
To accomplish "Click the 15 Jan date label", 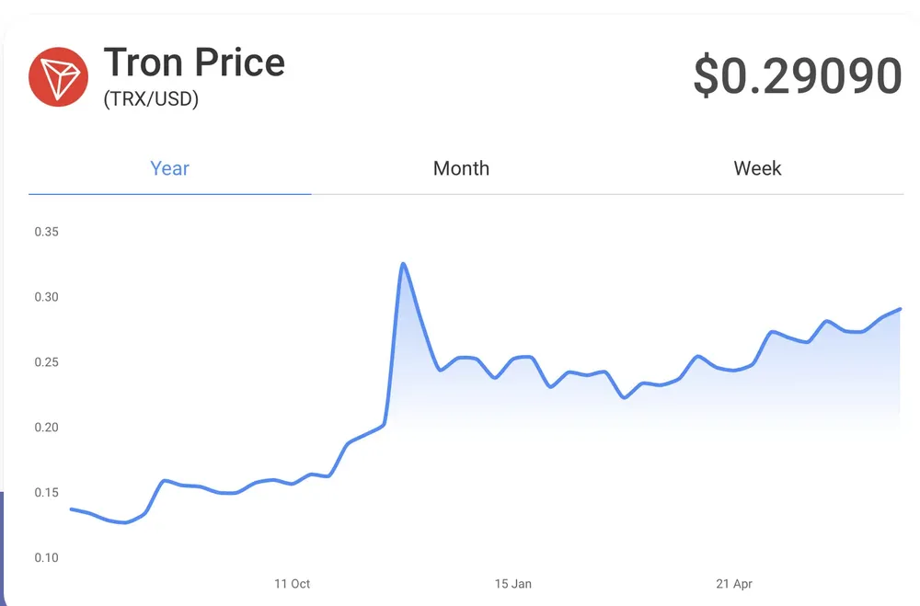I will point(513,584).
